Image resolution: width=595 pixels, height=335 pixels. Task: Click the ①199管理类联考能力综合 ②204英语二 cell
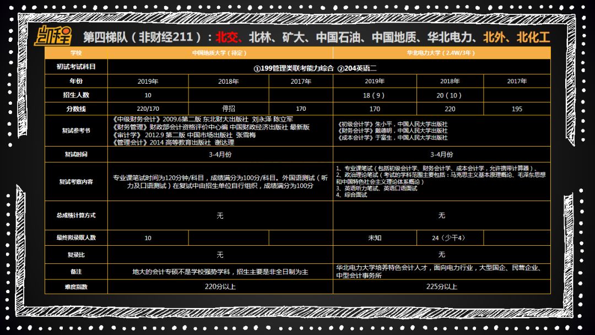tap(315, 68)
